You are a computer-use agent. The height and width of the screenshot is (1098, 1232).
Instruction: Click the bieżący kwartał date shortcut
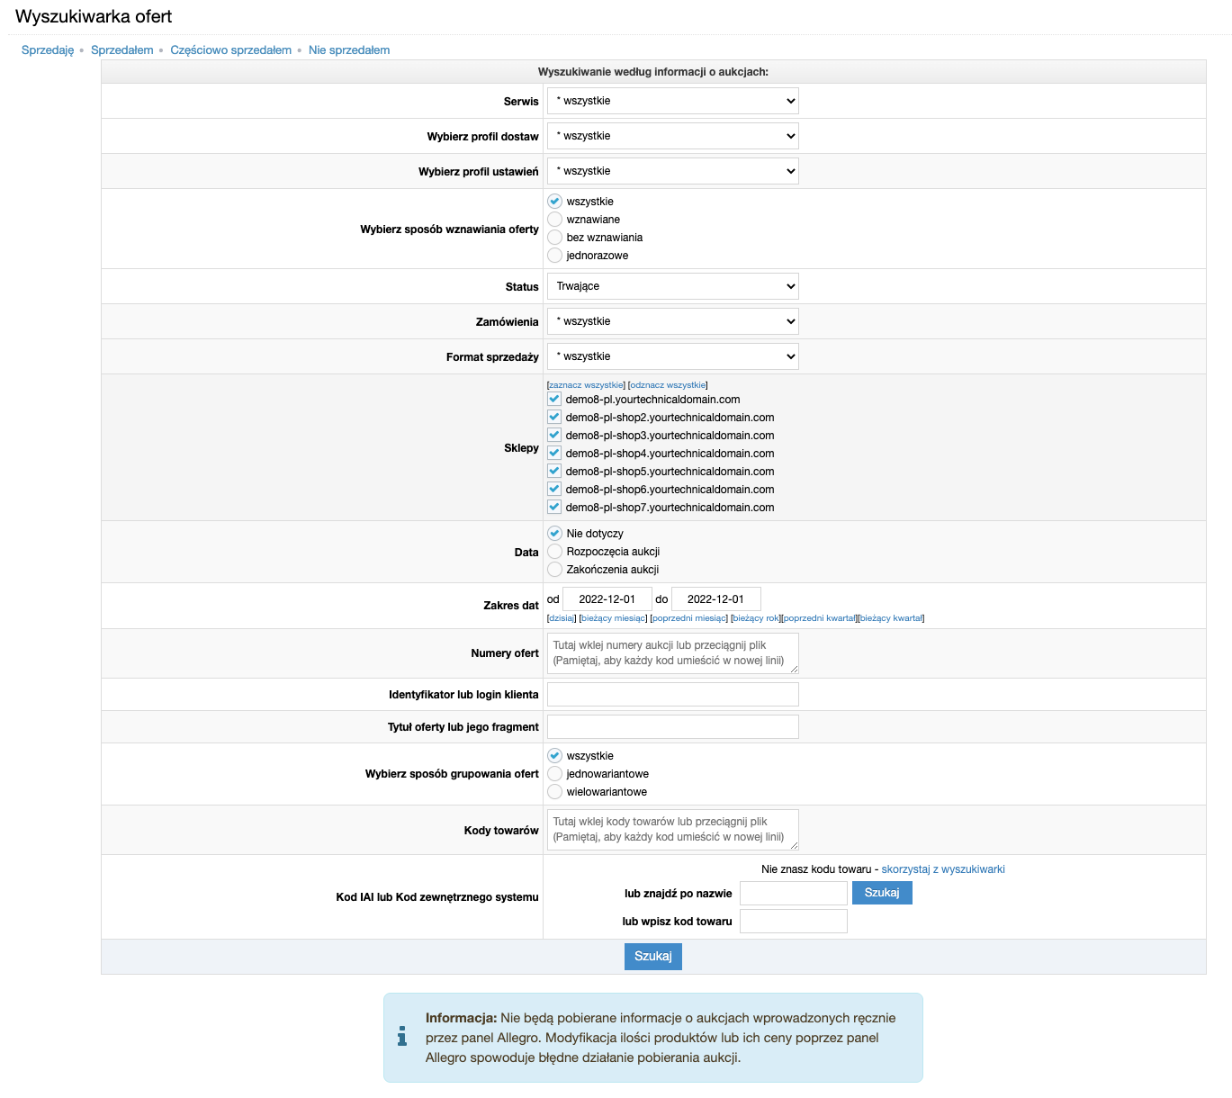point(892,618)
